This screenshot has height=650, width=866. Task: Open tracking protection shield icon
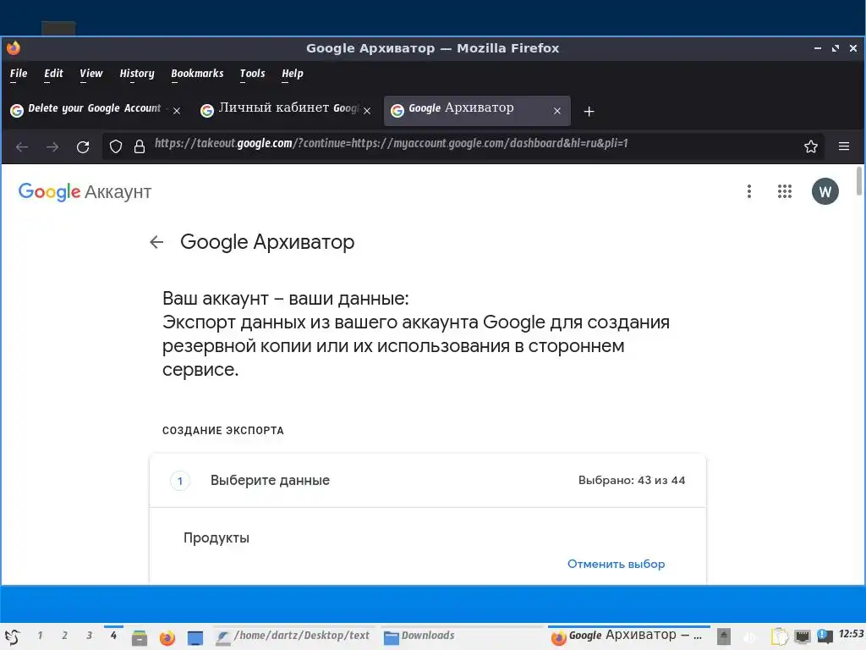[115, 146]
